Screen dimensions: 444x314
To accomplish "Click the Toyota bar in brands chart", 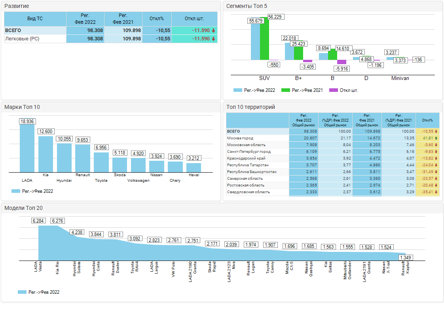I will point(101,162).
